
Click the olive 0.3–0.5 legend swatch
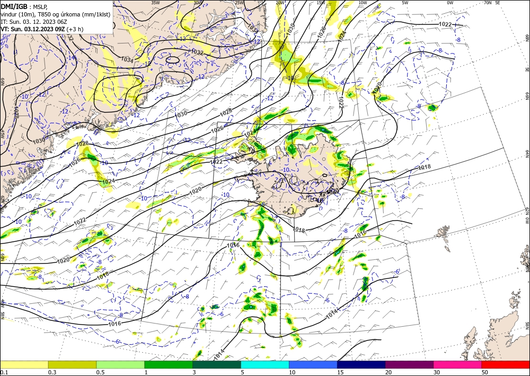[72, 364]
